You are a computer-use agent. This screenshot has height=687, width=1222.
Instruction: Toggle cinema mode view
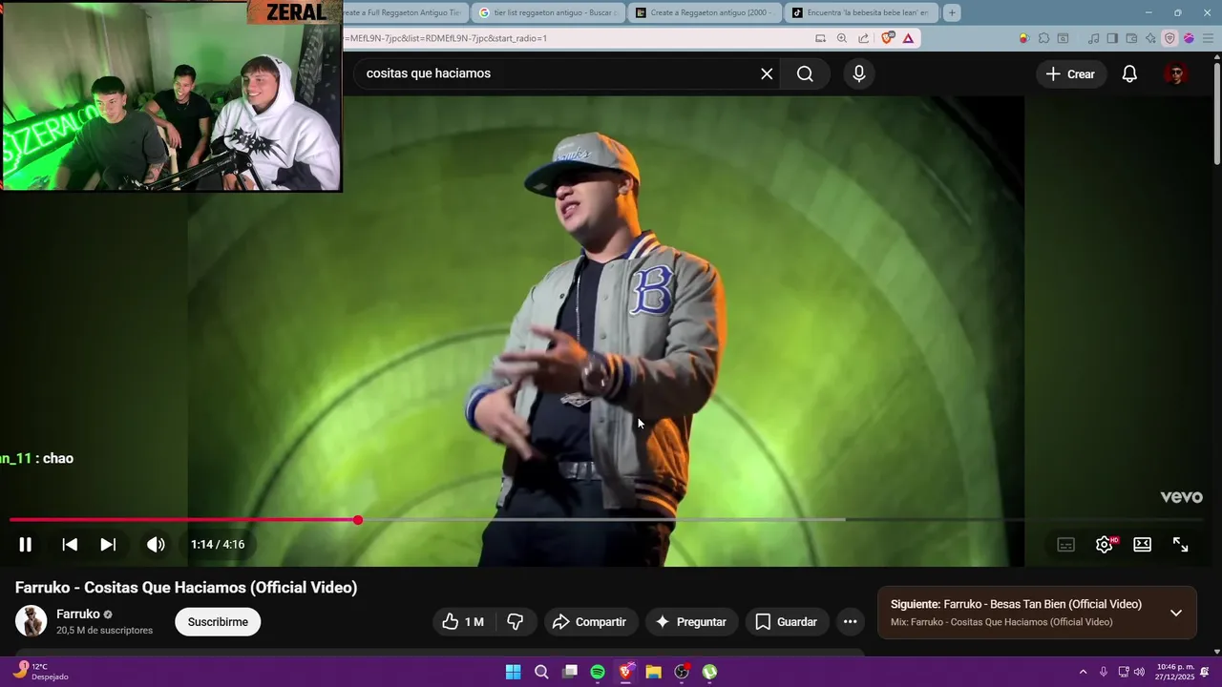coord(1143,545)
